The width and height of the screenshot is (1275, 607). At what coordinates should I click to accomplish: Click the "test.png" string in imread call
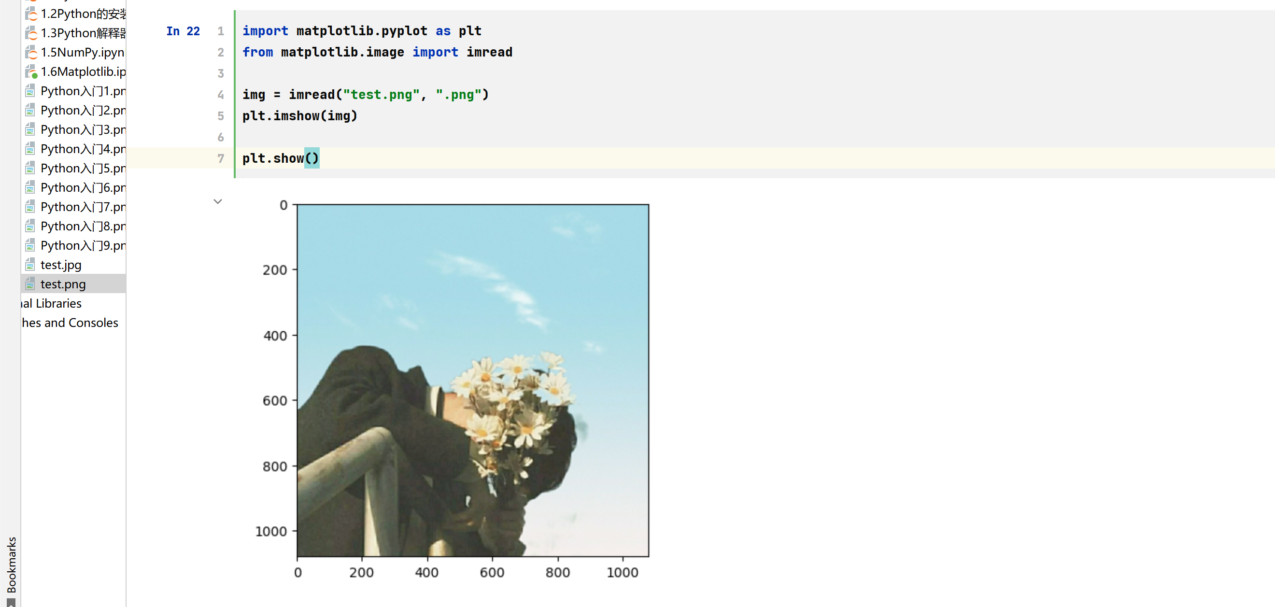pyautogui.click(x=381, y=95)
